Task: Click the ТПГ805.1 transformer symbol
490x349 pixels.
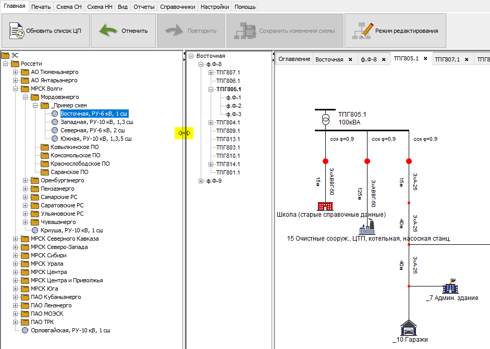Action: coord(326,119)
